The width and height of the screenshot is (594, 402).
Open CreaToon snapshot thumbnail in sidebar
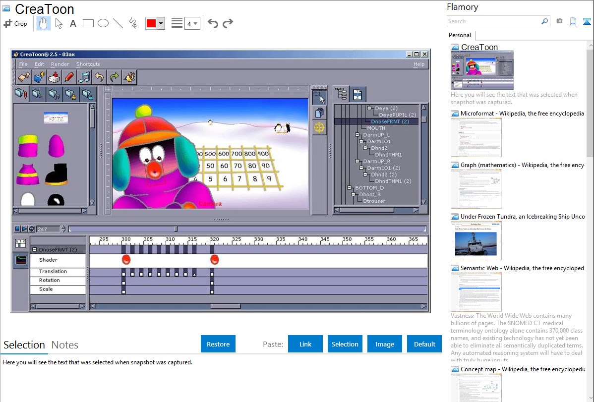tap(482, 70)
